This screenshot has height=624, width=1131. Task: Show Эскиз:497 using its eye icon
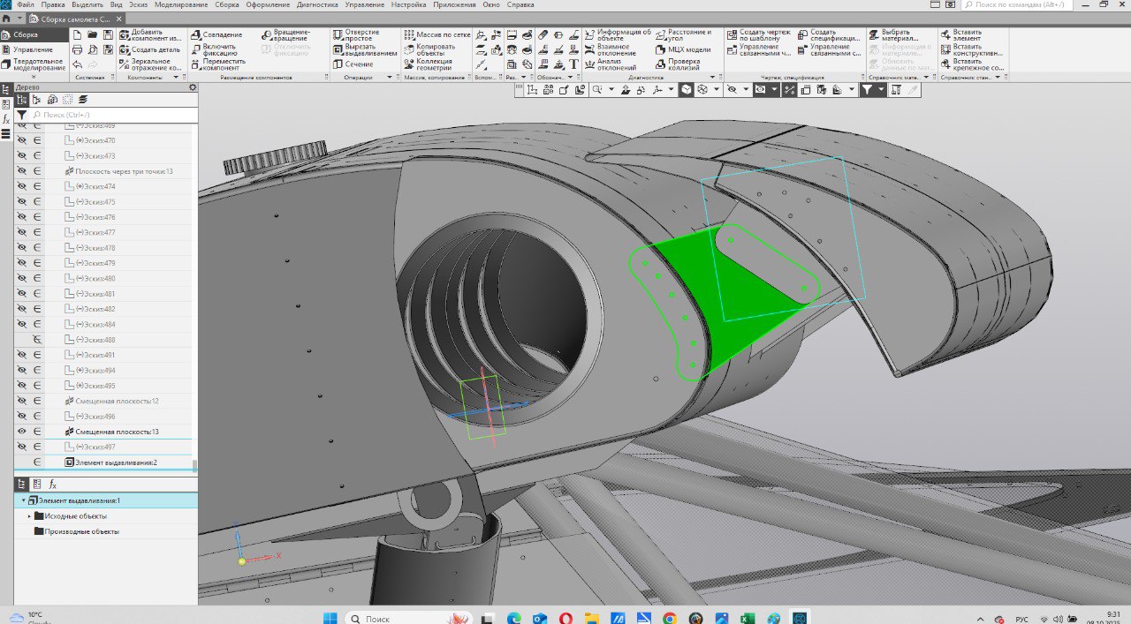point(22,447)
